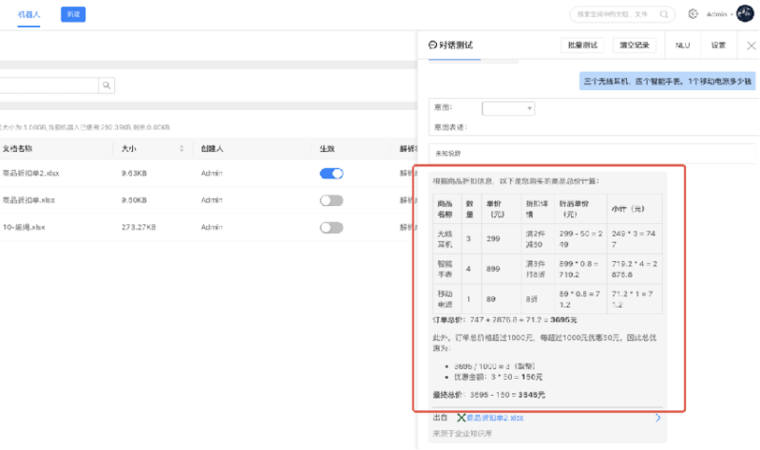Click Admin in the 273.27KB row
Viewport: 760px width, 450px height.
click(x=212, y=227)
